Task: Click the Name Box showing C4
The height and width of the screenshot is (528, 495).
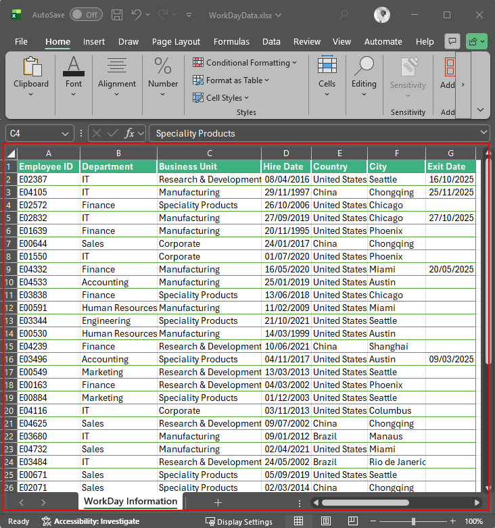Action: pos(34,134)
